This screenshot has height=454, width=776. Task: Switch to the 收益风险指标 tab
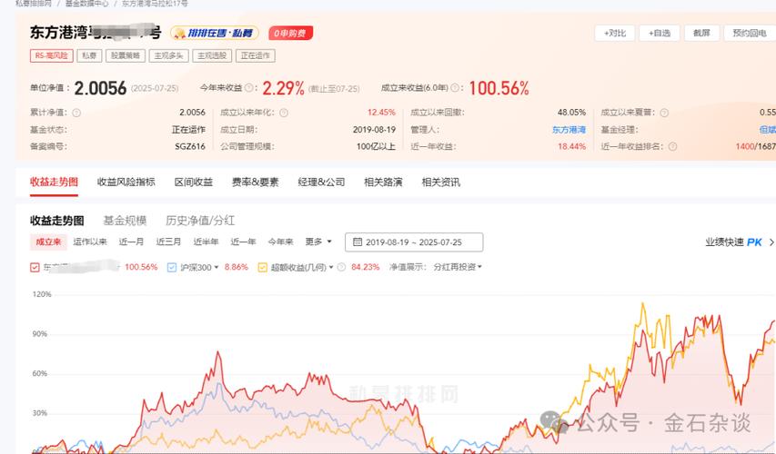coord(126,182)
